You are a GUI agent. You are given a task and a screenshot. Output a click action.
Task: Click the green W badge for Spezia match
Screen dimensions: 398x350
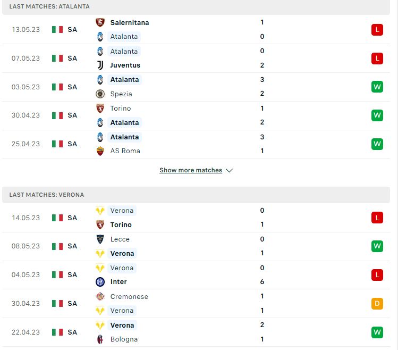click(377, 87)
